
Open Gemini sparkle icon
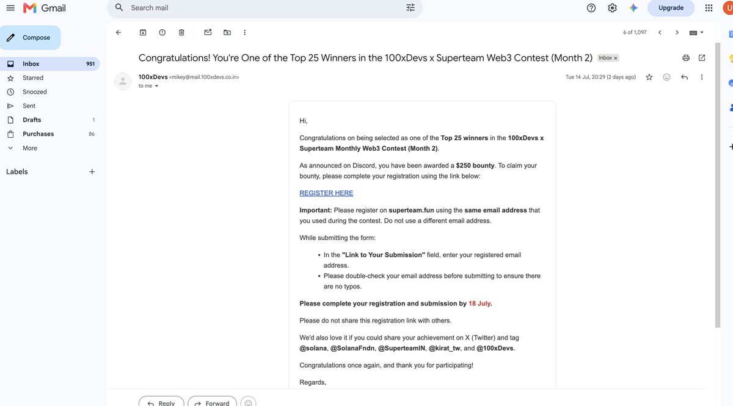pyautogui.click(x=633, y=8)
